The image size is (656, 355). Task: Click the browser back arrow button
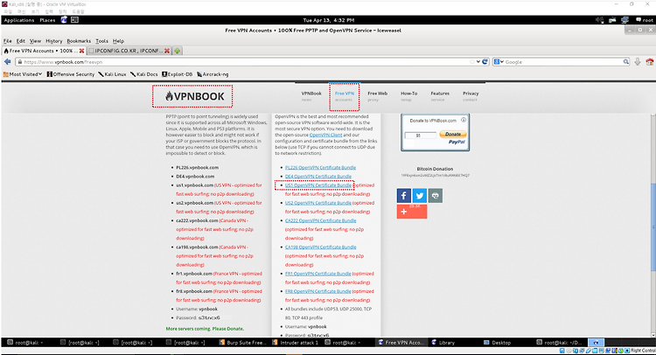8,62
